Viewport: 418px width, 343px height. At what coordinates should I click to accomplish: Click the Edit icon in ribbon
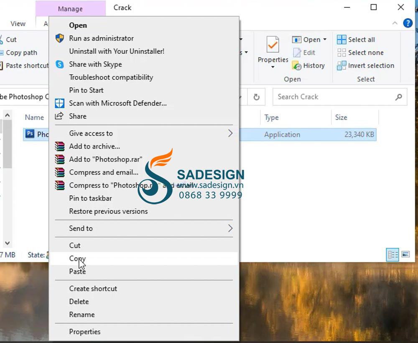coord(297,53)
